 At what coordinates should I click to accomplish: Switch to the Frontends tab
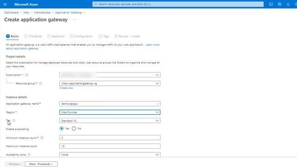click(33, 36)
